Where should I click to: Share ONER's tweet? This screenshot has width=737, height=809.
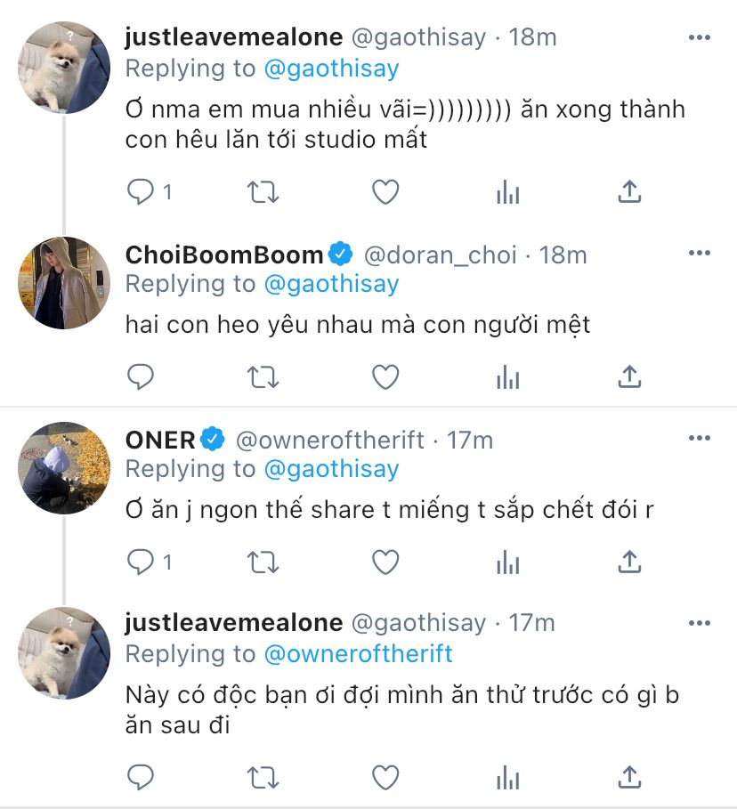coord(629,562)
